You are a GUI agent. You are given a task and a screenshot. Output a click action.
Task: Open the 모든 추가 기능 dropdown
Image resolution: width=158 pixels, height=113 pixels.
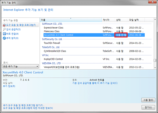pos(21,66)
